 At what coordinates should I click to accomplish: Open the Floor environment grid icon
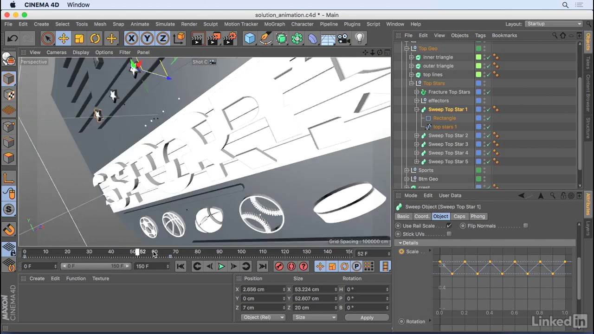(328, 39)
